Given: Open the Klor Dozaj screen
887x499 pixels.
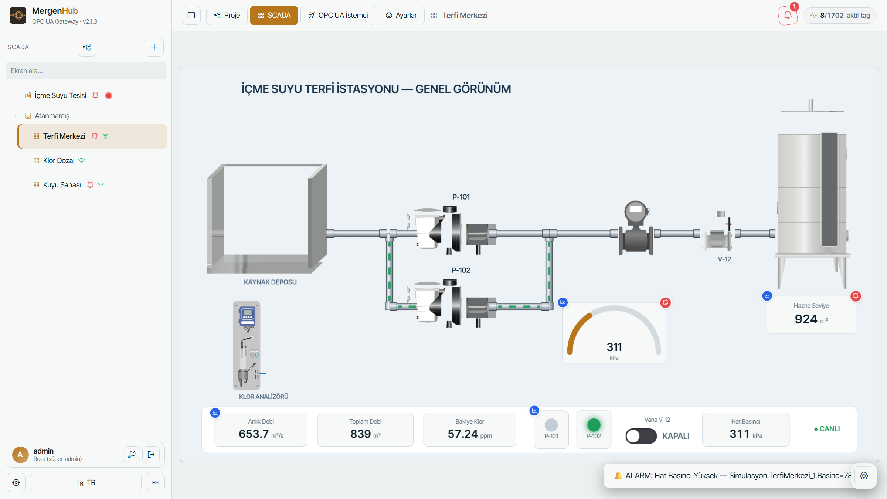Looking at the screenshot, I should (x=59, y=160).
